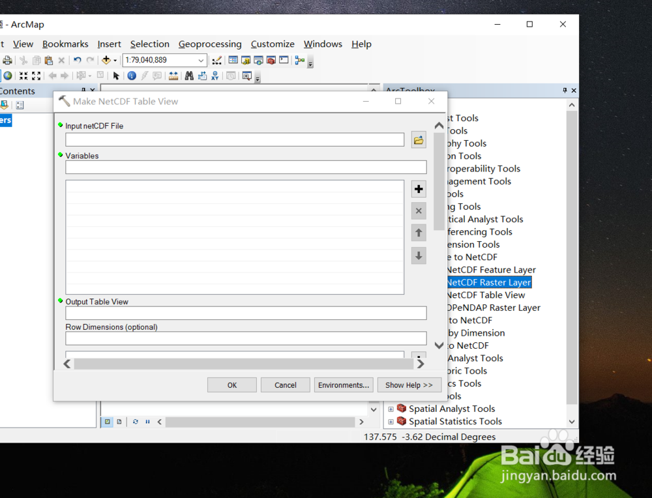Click the Fixed Zoom In icon
The width and height of the screenshot is (652, 498).
point(23,76)
